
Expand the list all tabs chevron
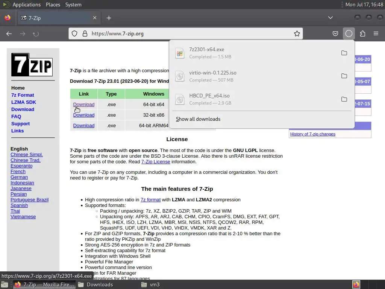(330, 18)
